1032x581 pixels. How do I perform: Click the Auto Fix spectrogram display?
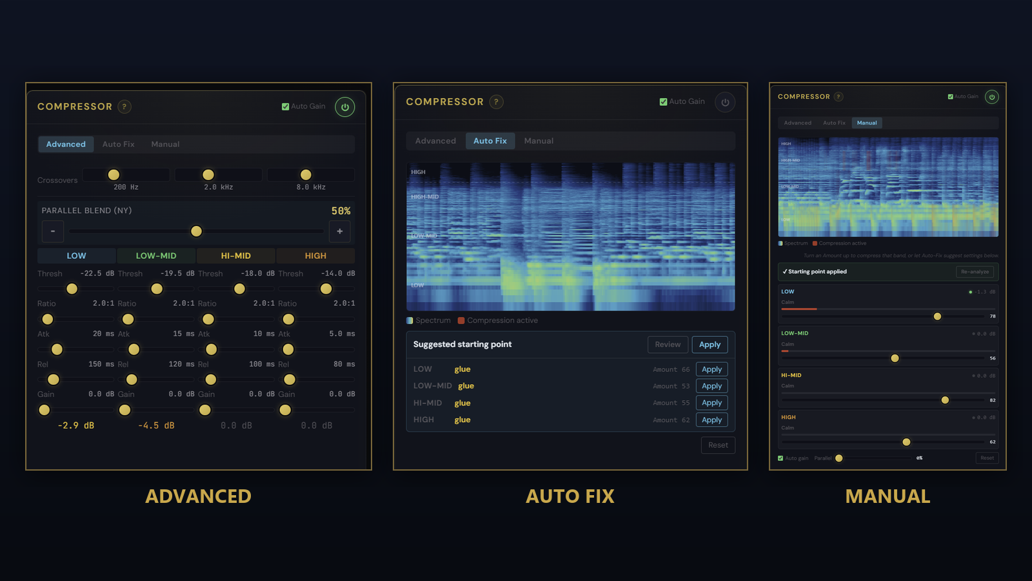click(x=571, y=236)
